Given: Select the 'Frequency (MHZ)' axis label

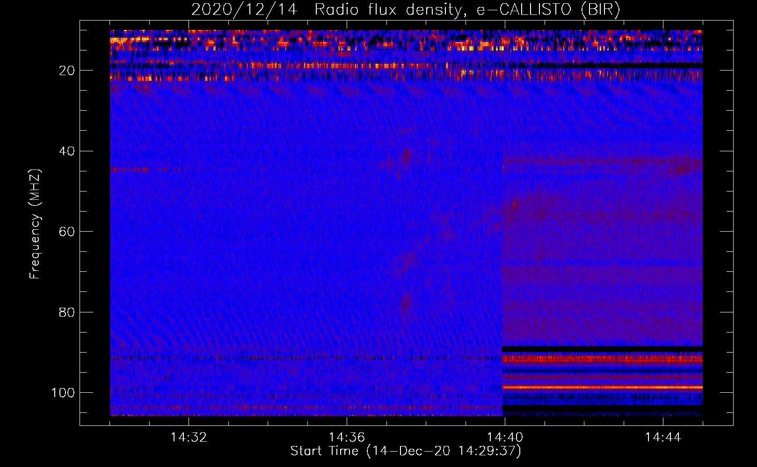Looking at the screenshot, I should pyautogui.click(x=35, y=224).
